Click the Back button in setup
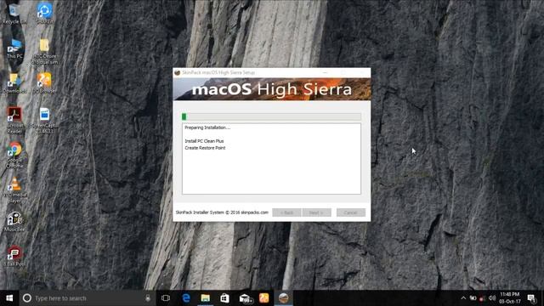The height and width of the screenshot is (306, 544). (286, 212)
